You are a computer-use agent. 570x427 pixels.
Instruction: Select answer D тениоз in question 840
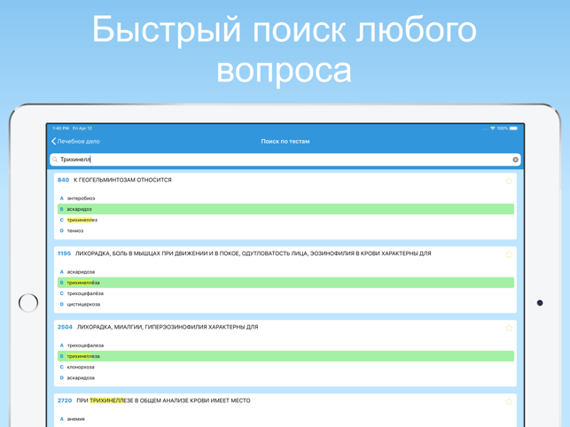75,230
